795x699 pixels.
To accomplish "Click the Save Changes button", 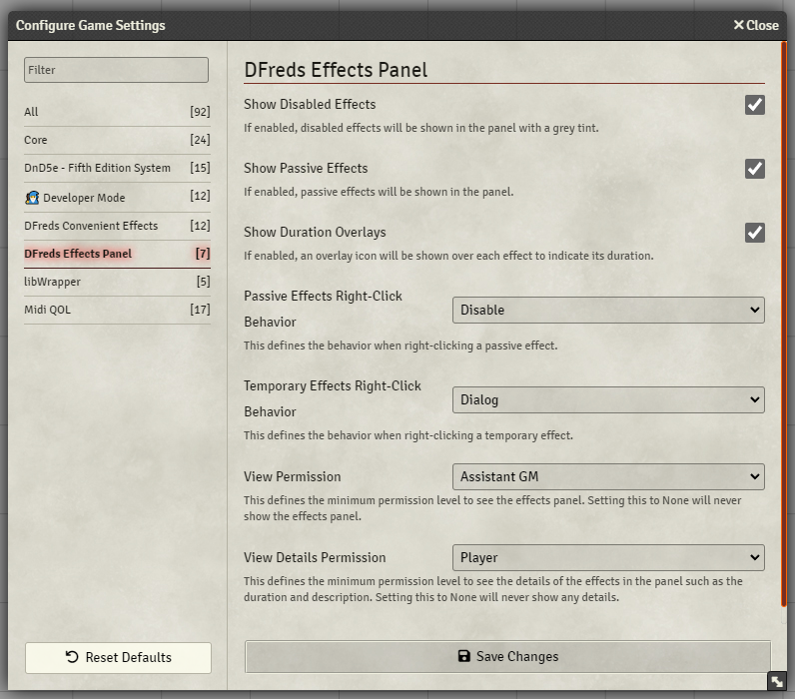I will (507, 656).
